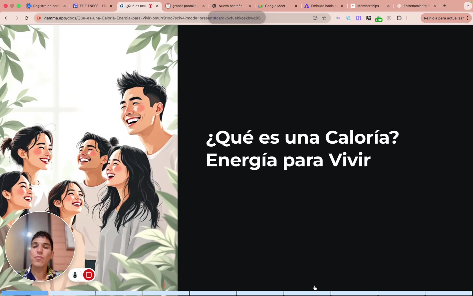Screen dimensions: 473x296
Task: Click the install app icon in address bar
Action: 315,18
